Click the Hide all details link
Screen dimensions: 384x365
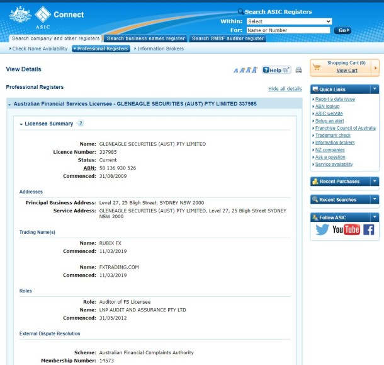pyautogui.click(x=285, y=89)
